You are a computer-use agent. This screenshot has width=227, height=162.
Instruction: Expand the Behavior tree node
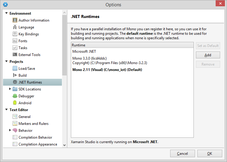click(10, 130)
